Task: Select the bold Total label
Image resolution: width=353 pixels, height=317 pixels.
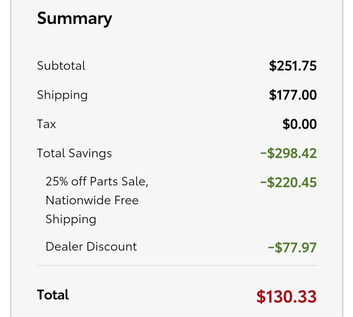Action: click(x=53, y=295)
